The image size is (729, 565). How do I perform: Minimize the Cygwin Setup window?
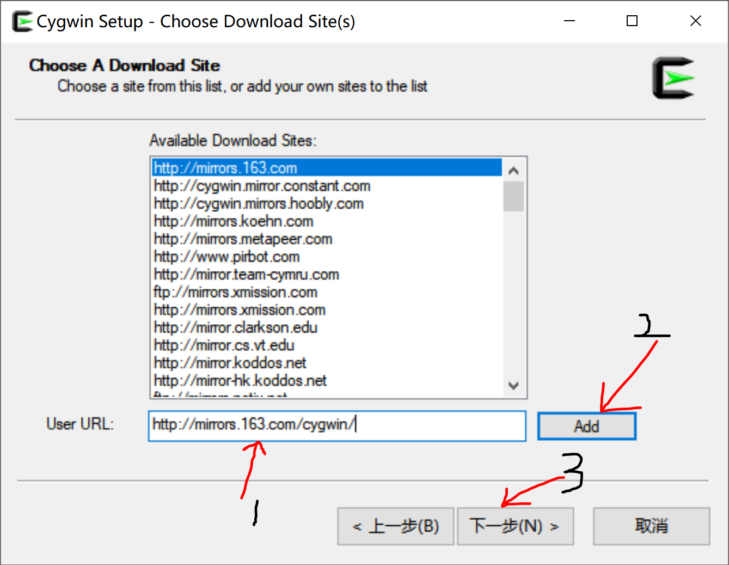tap(569, 21)
